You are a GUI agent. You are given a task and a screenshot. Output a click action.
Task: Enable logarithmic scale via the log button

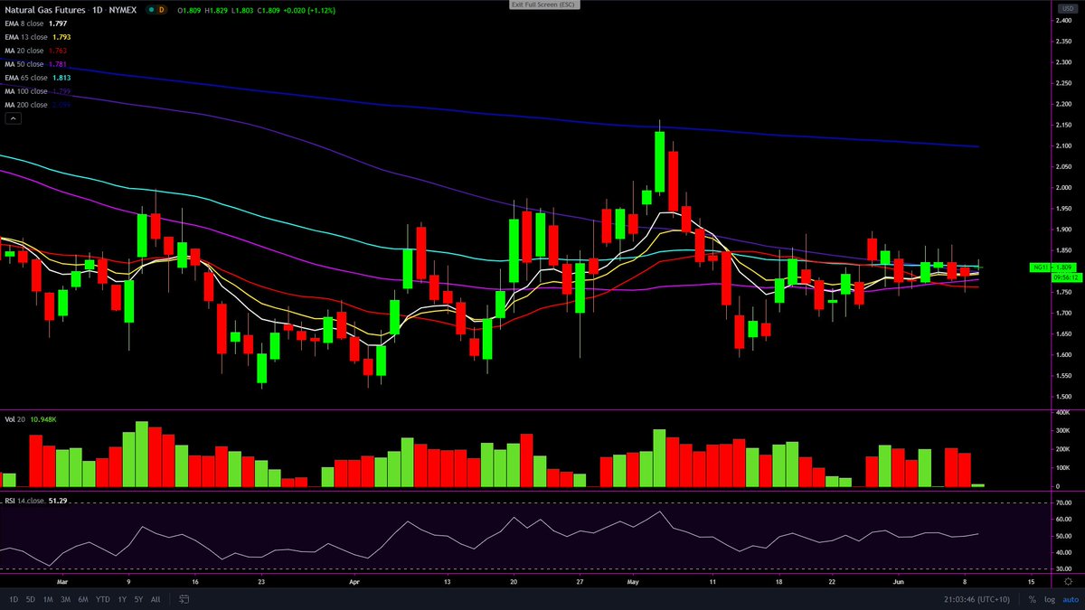click(x=1049, y=598)
